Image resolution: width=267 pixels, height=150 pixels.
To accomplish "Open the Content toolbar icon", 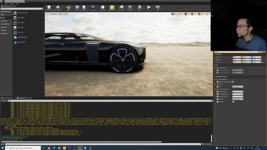I will coord(77,7).
